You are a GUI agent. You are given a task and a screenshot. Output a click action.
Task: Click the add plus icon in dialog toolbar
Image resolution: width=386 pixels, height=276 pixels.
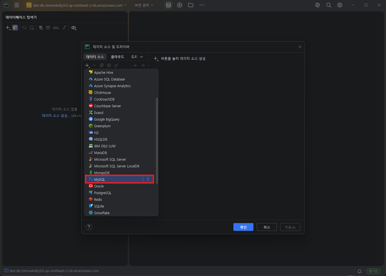pos(87,65)
